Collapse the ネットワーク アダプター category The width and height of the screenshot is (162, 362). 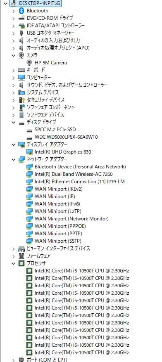(x=14, y=159)
